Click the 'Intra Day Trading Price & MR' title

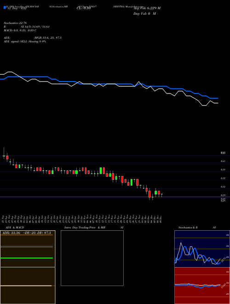click(x=85, y=228)
